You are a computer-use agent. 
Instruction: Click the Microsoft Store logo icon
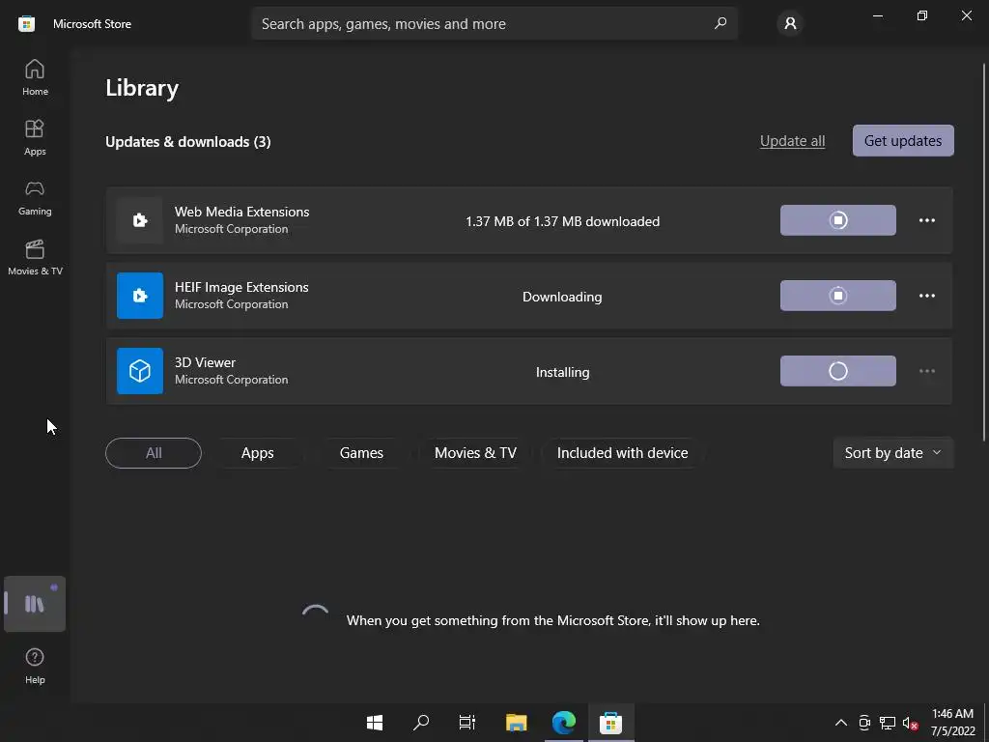coord(26,24)
